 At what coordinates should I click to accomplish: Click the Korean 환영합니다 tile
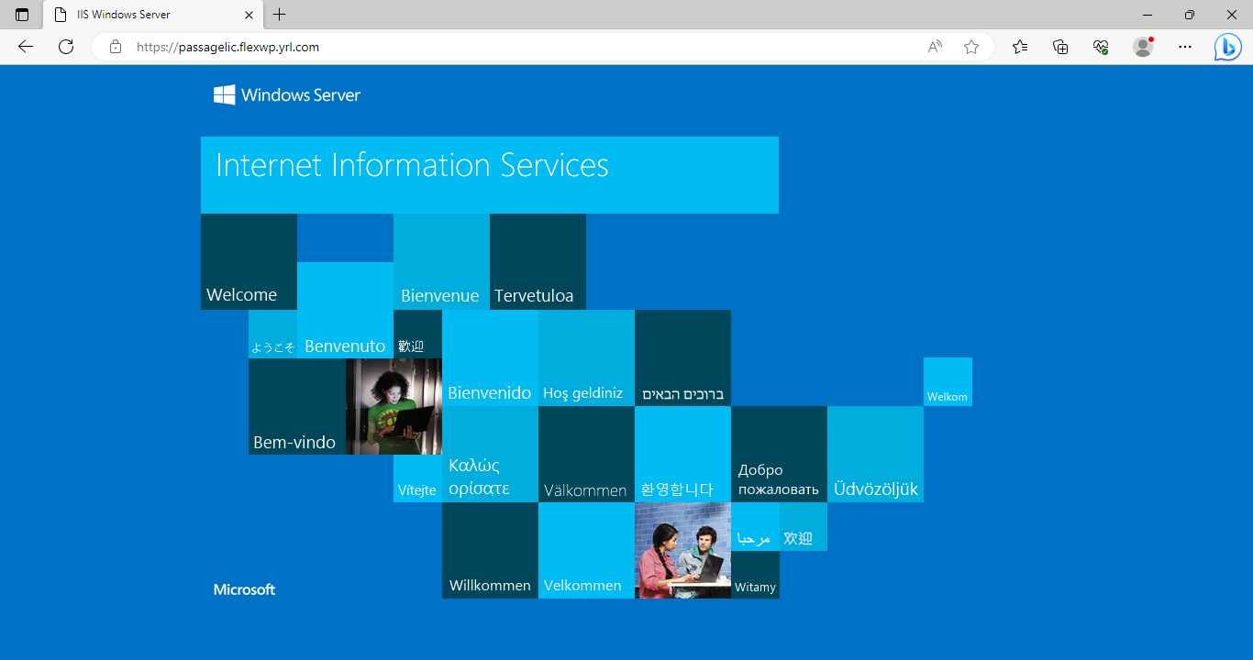pyautogui.click(x=682, y=454)
